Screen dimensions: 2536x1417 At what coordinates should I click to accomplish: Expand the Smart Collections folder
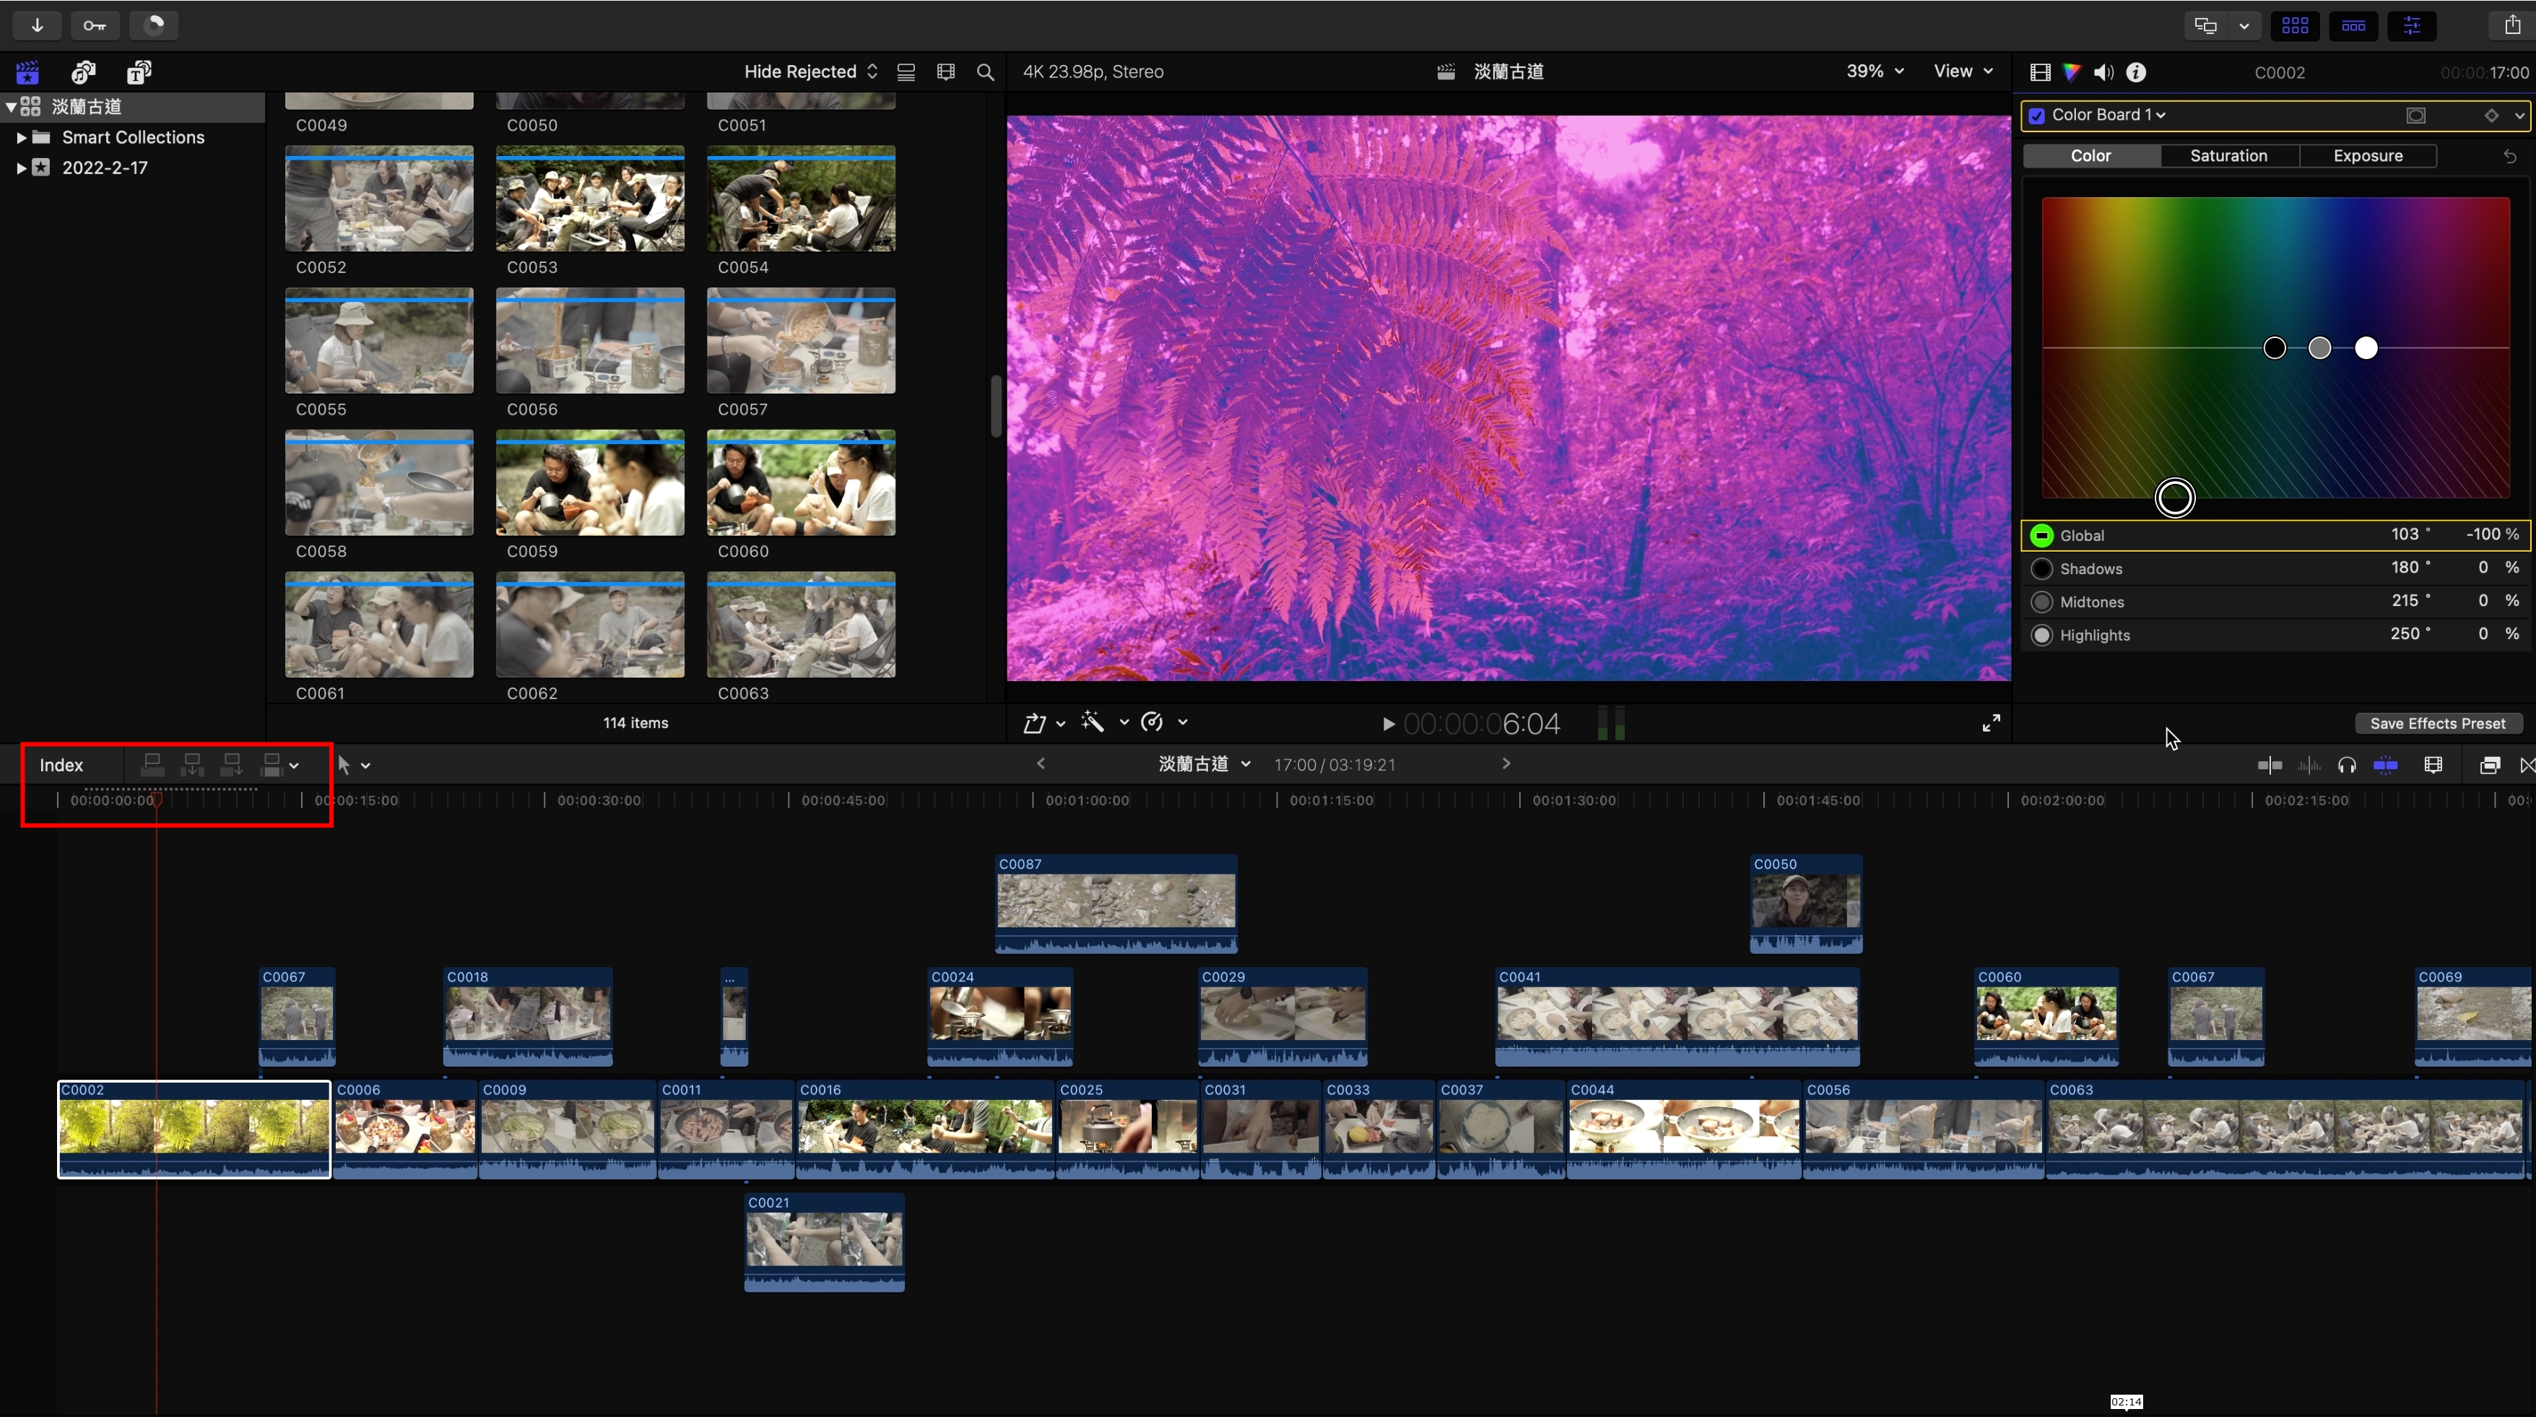tap(21, 137)
